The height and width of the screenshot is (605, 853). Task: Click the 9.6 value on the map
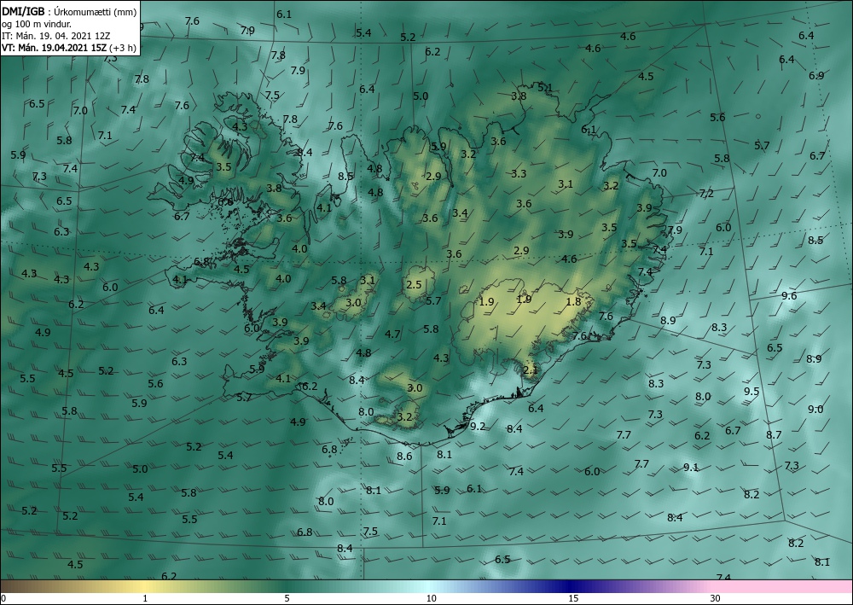click(789, 295)
